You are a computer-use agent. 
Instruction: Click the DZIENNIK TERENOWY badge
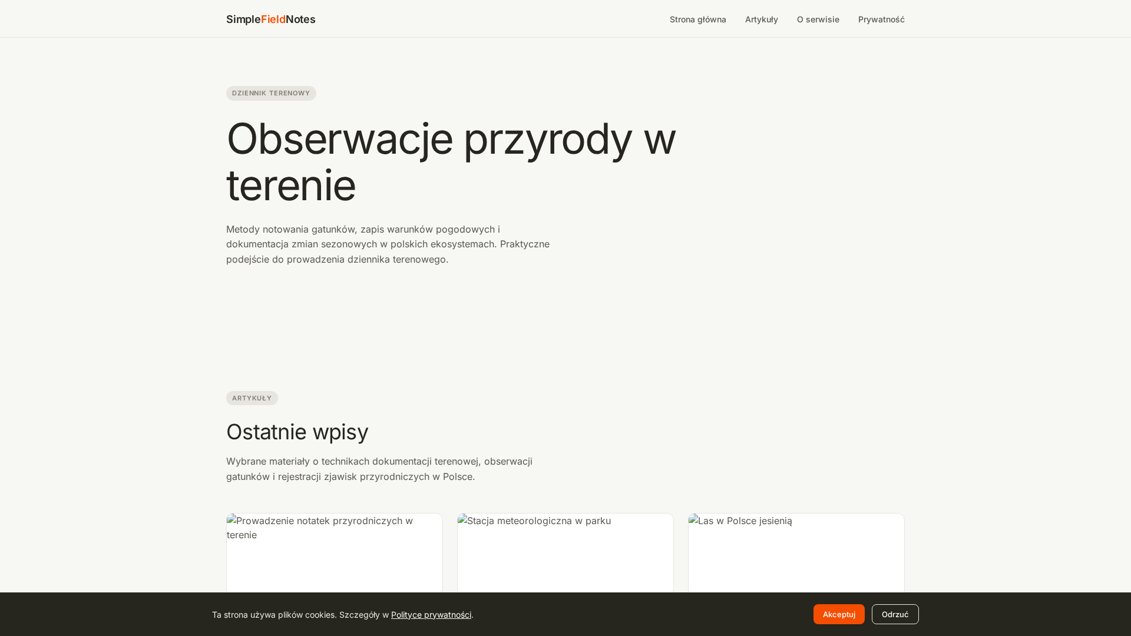(x=271, y=93)
